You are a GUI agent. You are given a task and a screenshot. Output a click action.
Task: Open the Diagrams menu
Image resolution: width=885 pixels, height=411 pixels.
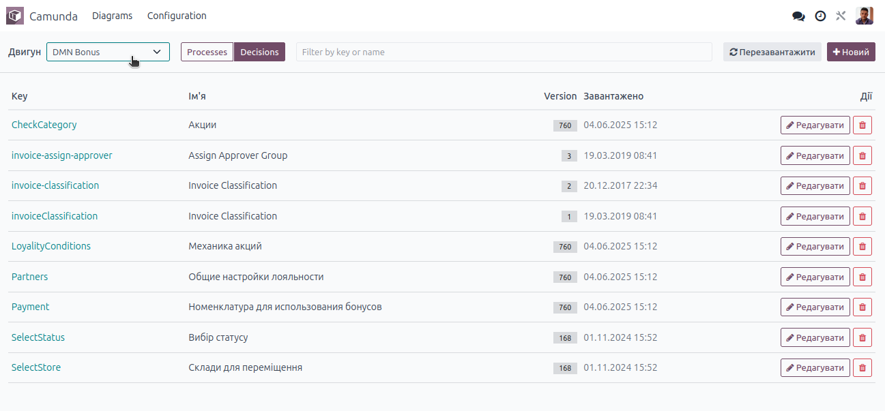(113, 16)
